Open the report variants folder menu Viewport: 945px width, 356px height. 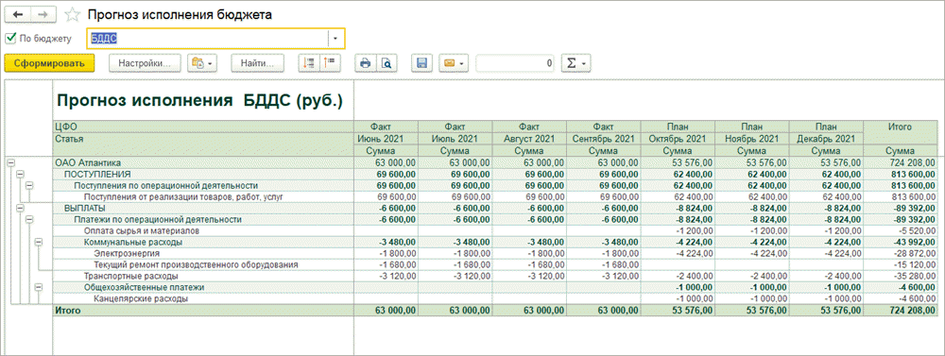pos(202,62)
